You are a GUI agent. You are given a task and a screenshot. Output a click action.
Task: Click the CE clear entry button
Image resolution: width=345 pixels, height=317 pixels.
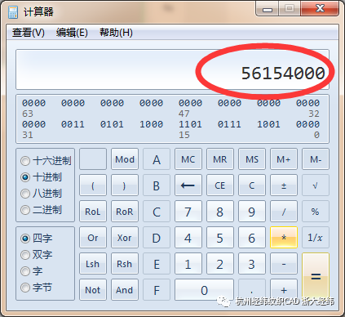(x=220, y=185)
